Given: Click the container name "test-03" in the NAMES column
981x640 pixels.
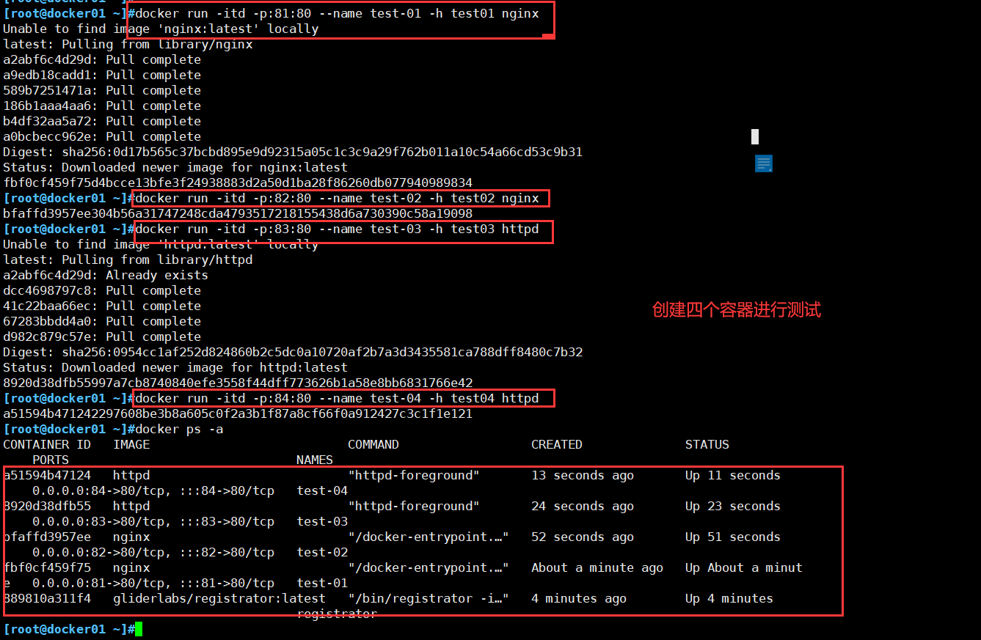Looking at the screenshot, I should point(322,521).
